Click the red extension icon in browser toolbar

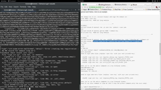click(156, 7)
